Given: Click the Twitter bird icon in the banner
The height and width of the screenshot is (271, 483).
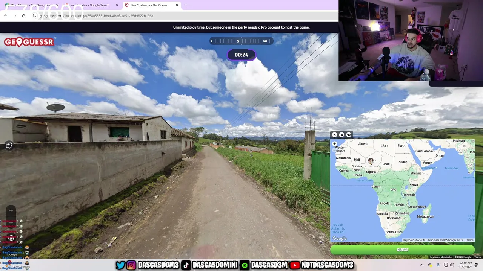Looking at the screenshot, I should click(120, 265).
